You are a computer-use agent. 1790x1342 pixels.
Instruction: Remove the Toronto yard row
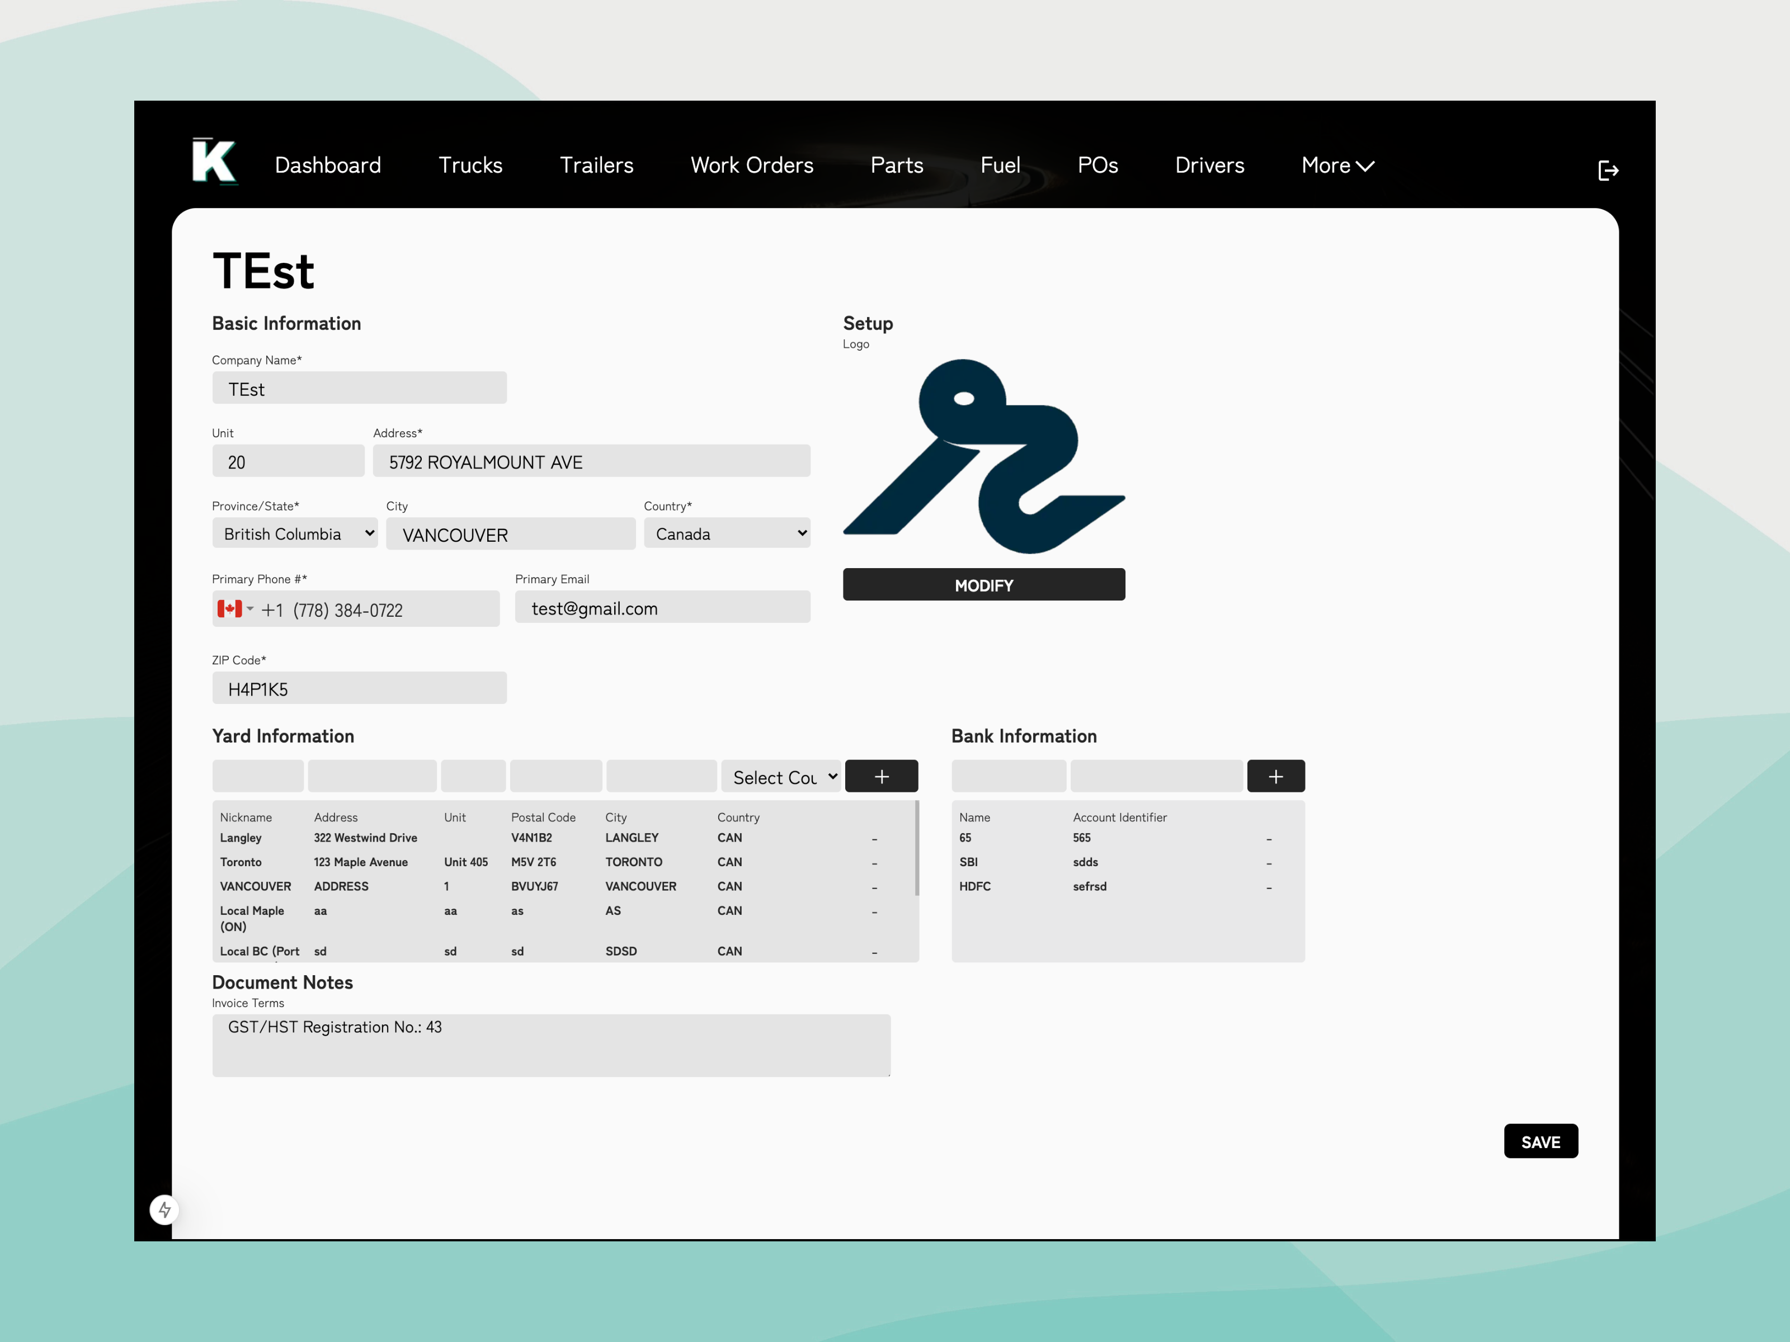point(874,863)
